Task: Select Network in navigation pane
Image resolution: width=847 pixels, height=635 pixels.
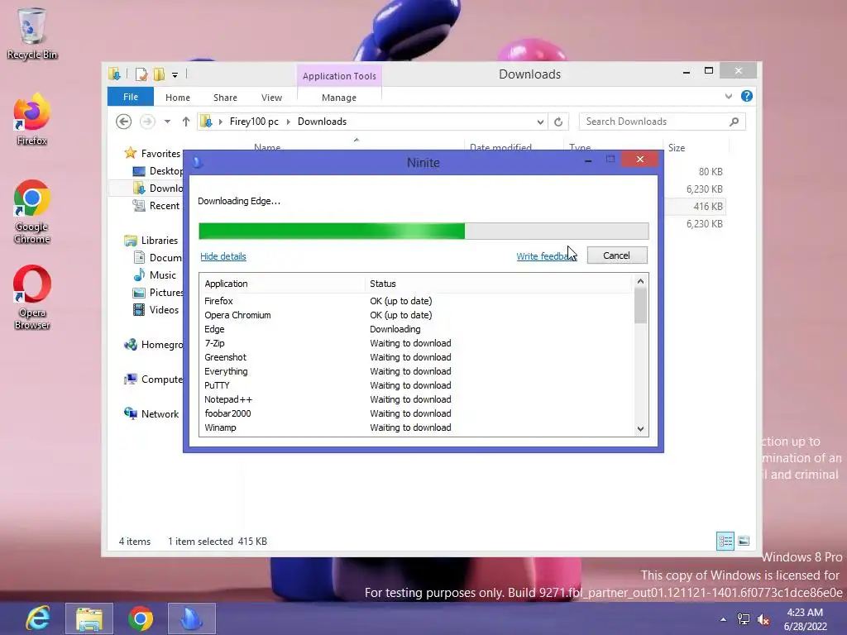Action: (160, 414)
